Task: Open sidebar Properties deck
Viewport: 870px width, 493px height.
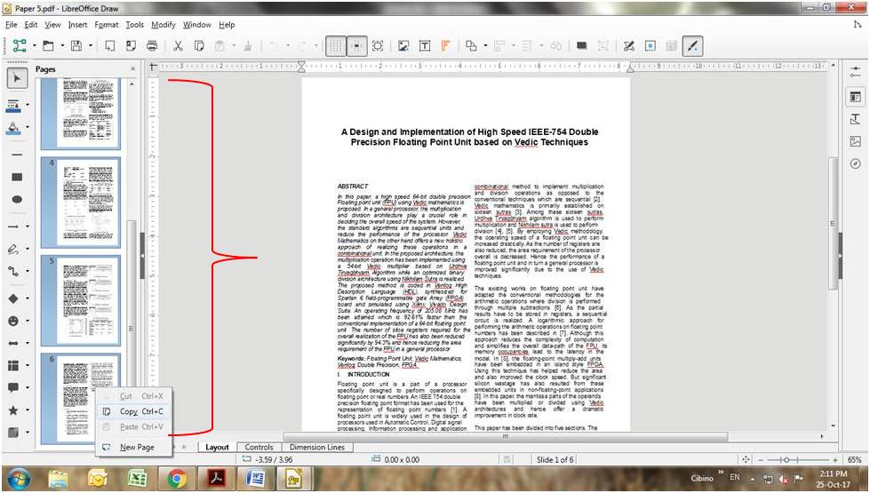Action: coord(855,97)
